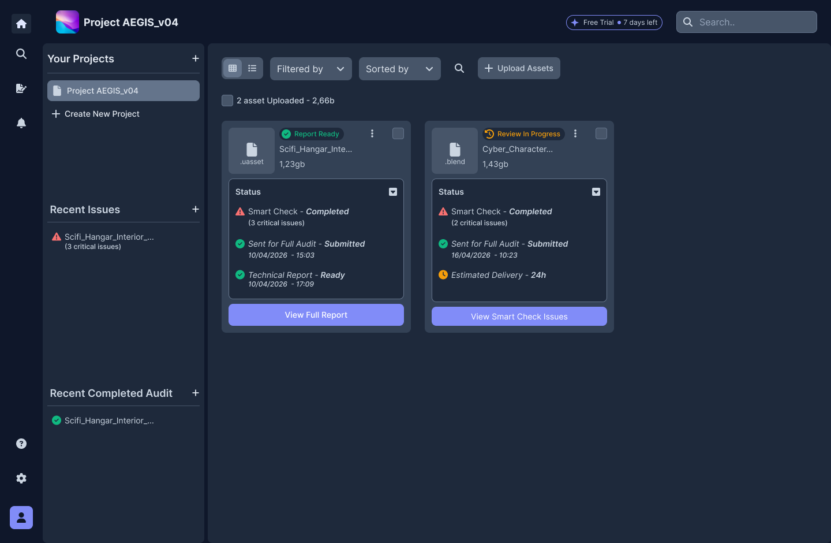Open kebab menu on Scifi_Hangar asset card
The height and width of the screenshot is (543, 831).
click(x=372, y=133)
